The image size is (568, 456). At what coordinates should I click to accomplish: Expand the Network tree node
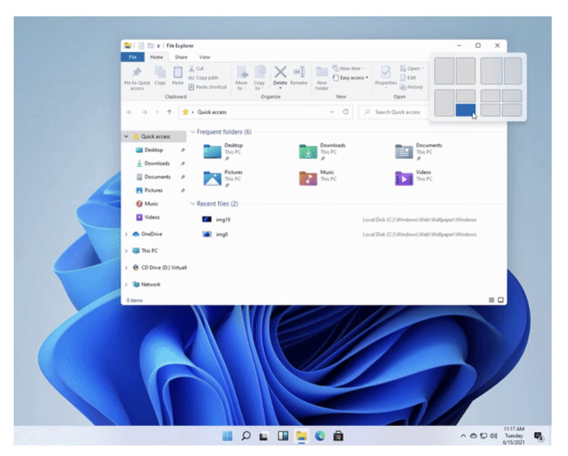click(126, 285)
